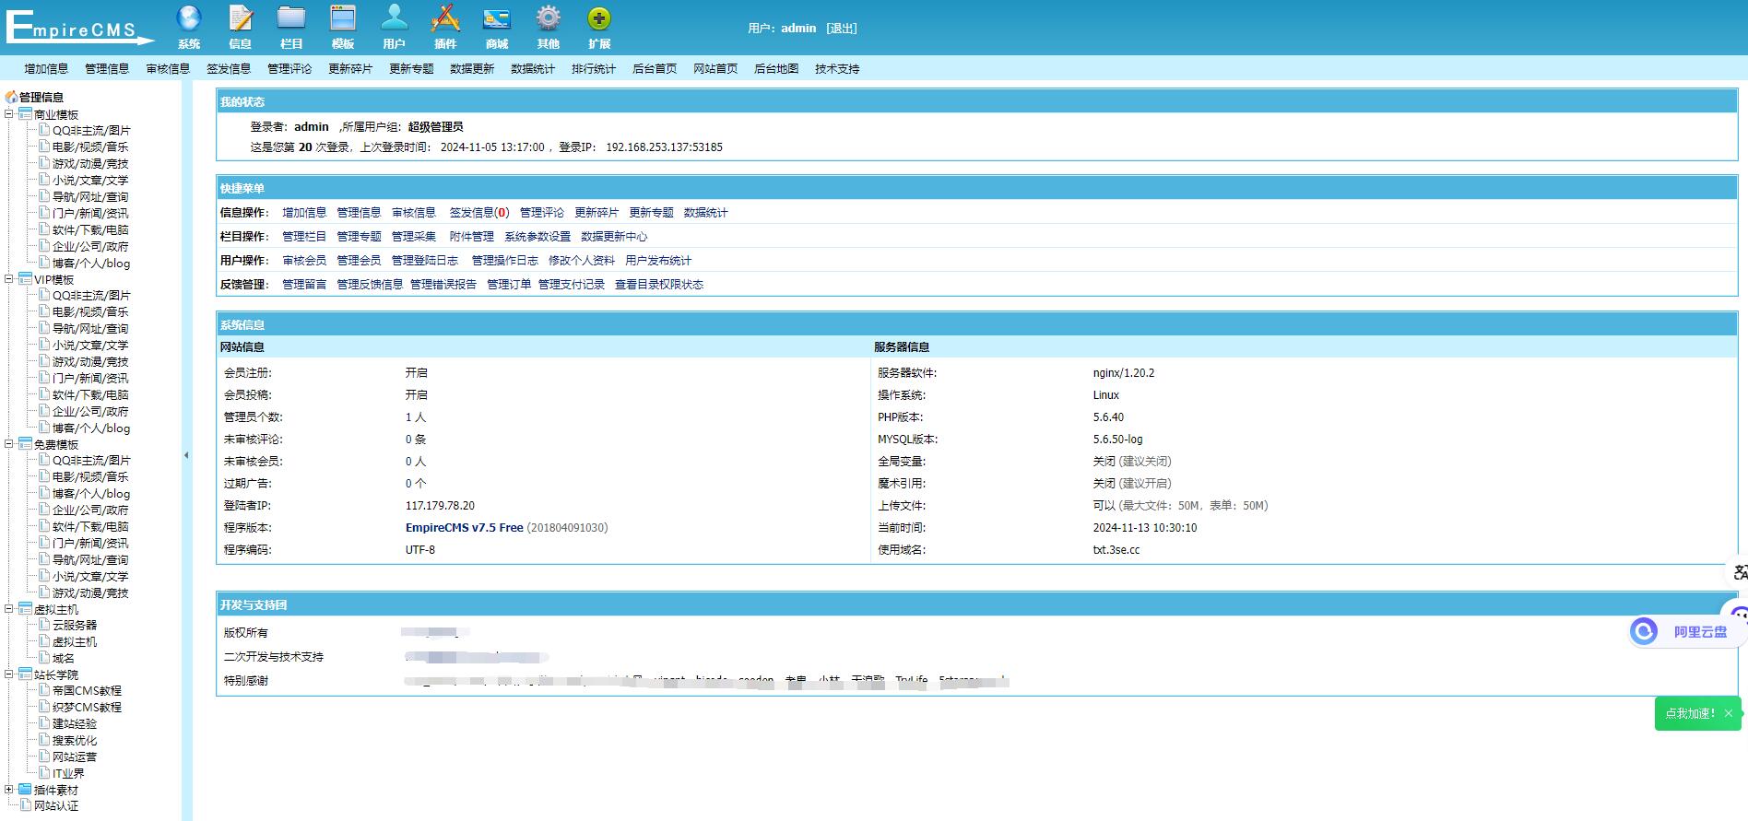Open 数据统计 in the secondary menu bar
The image size is (1748, 821).
533,69
